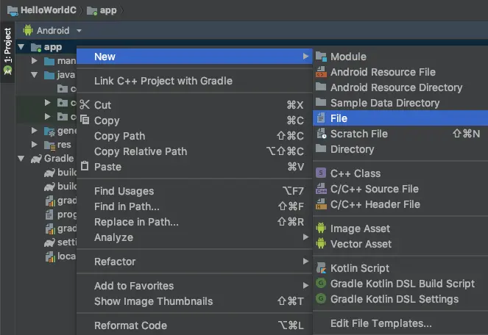Click the Image Asset Android icon
This screenshot has width=488, height=335.
[x=321, y=228]
